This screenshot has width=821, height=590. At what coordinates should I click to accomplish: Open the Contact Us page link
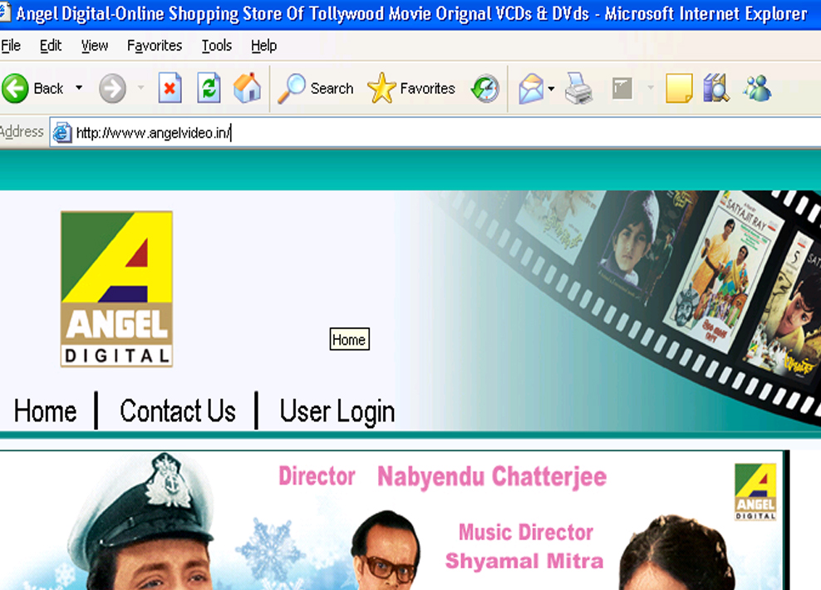(x=178, y=411)
